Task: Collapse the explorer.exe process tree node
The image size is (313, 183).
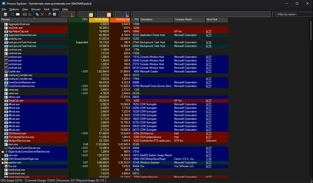Action: (2, 162)
